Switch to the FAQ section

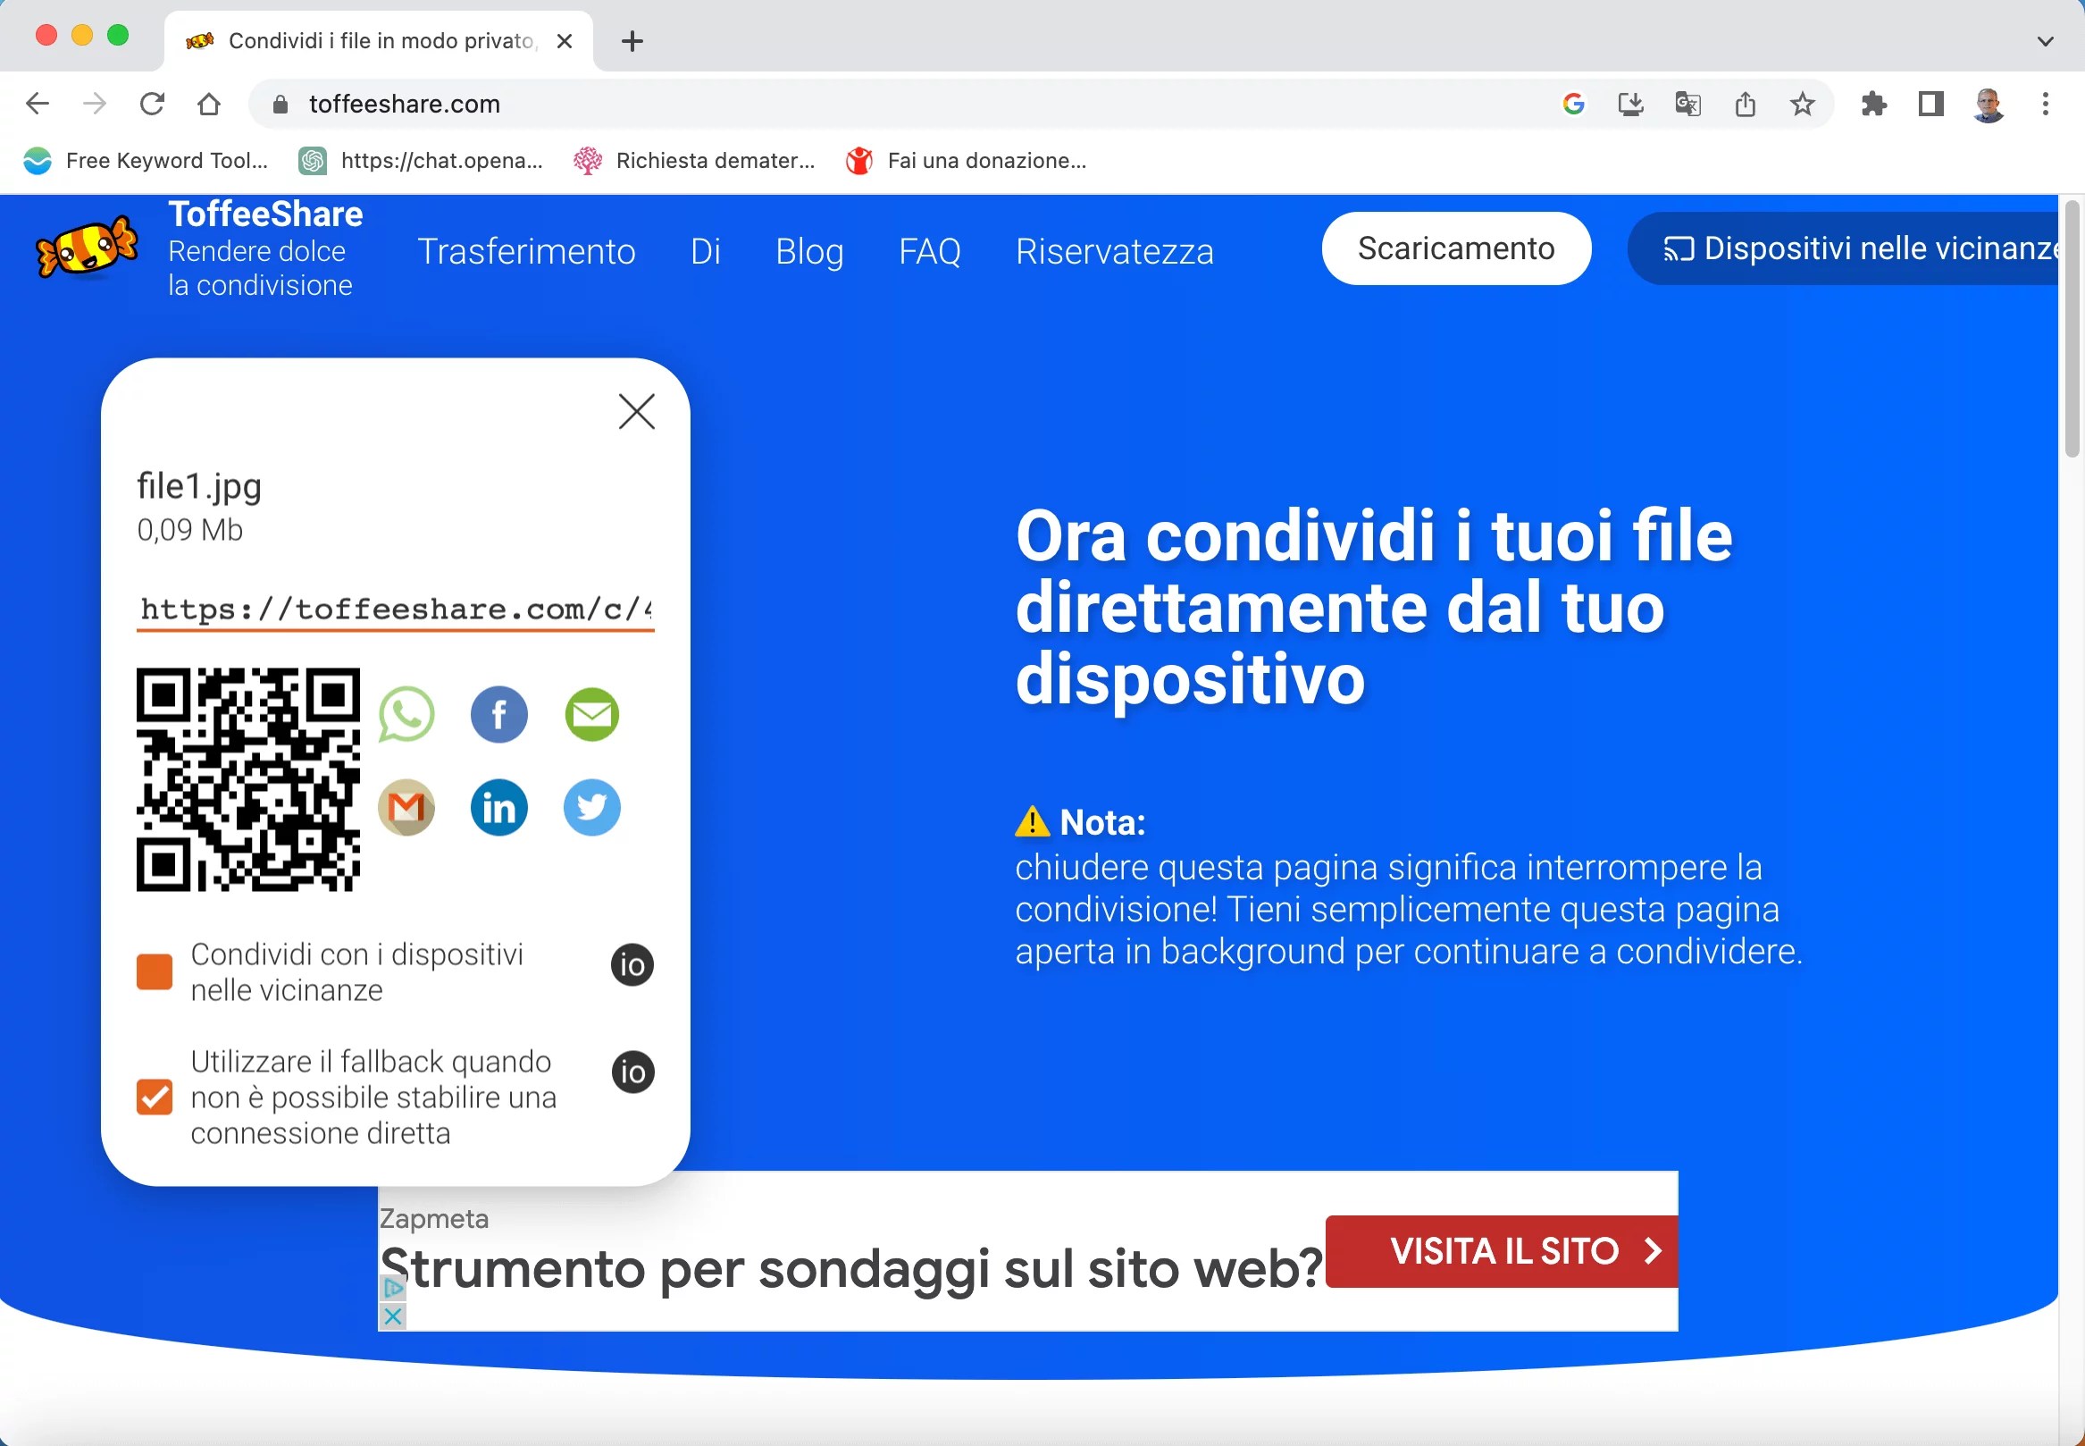[929, 251]
